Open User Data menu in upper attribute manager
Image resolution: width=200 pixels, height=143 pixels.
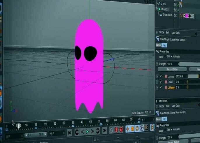(x=176, y=33)
